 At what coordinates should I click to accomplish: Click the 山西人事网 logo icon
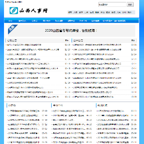click(x=14, y=11)
